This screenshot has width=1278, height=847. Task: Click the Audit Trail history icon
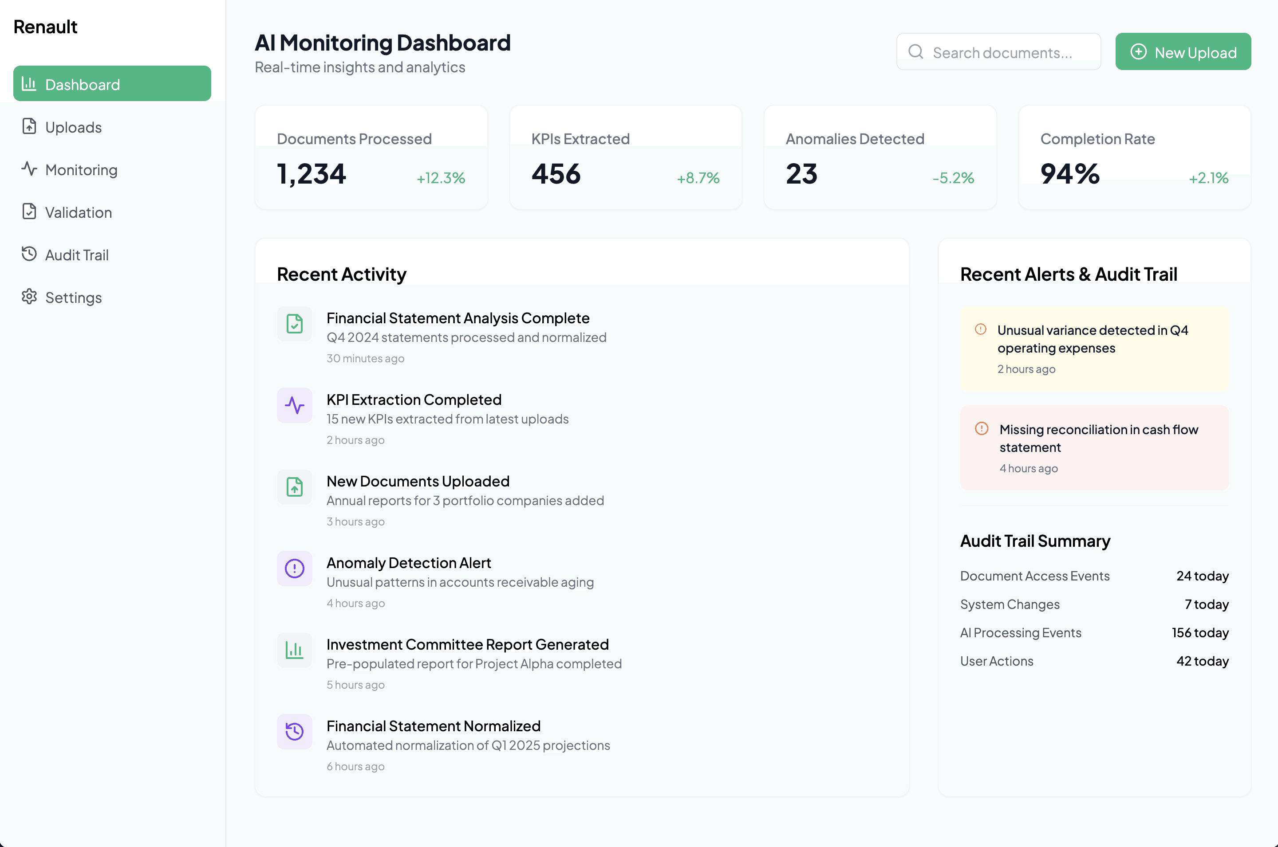point(29,254)
